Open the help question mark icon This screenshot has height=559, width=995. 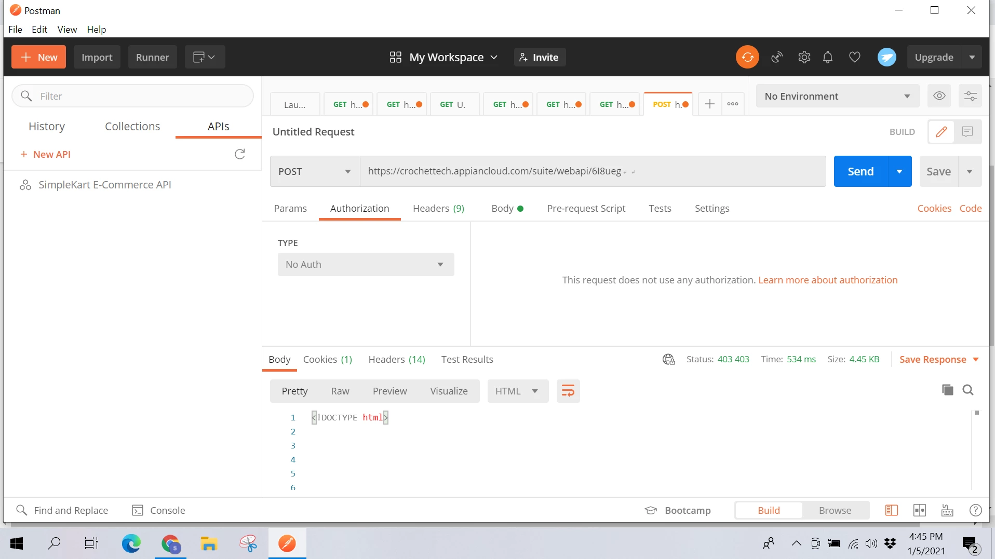pyautogui.click(x=975, y=510)
